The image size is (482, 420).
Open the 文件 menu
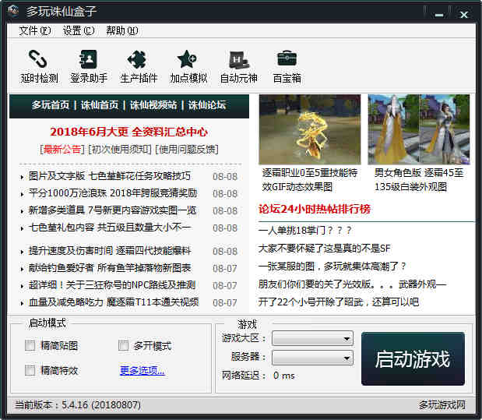[34, 30]
